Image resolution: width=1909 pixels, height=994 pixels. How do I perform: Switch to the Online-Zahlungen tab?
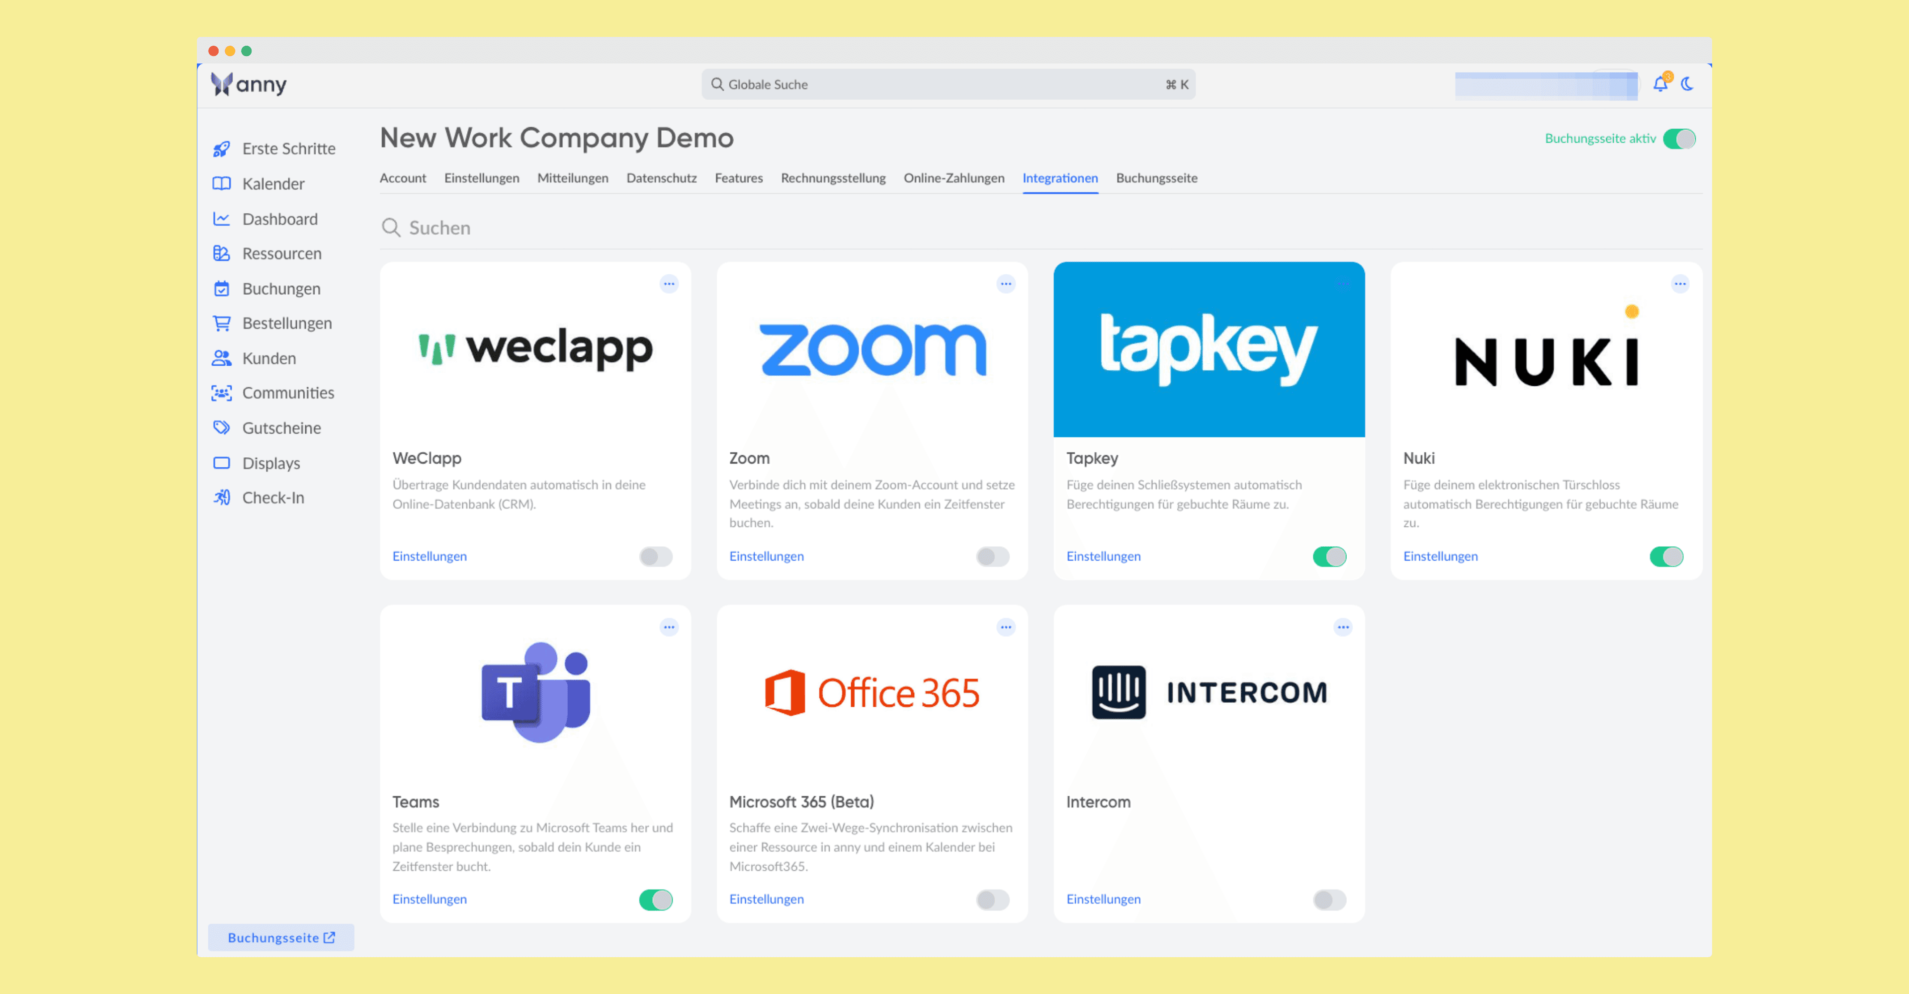(x=954, y=178)
